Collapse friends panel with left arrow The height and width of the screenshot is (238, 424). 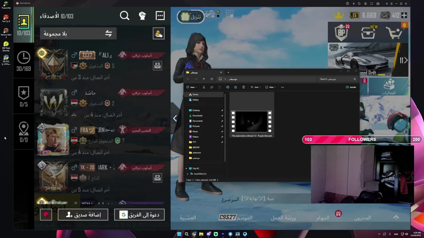pos(175,118)
